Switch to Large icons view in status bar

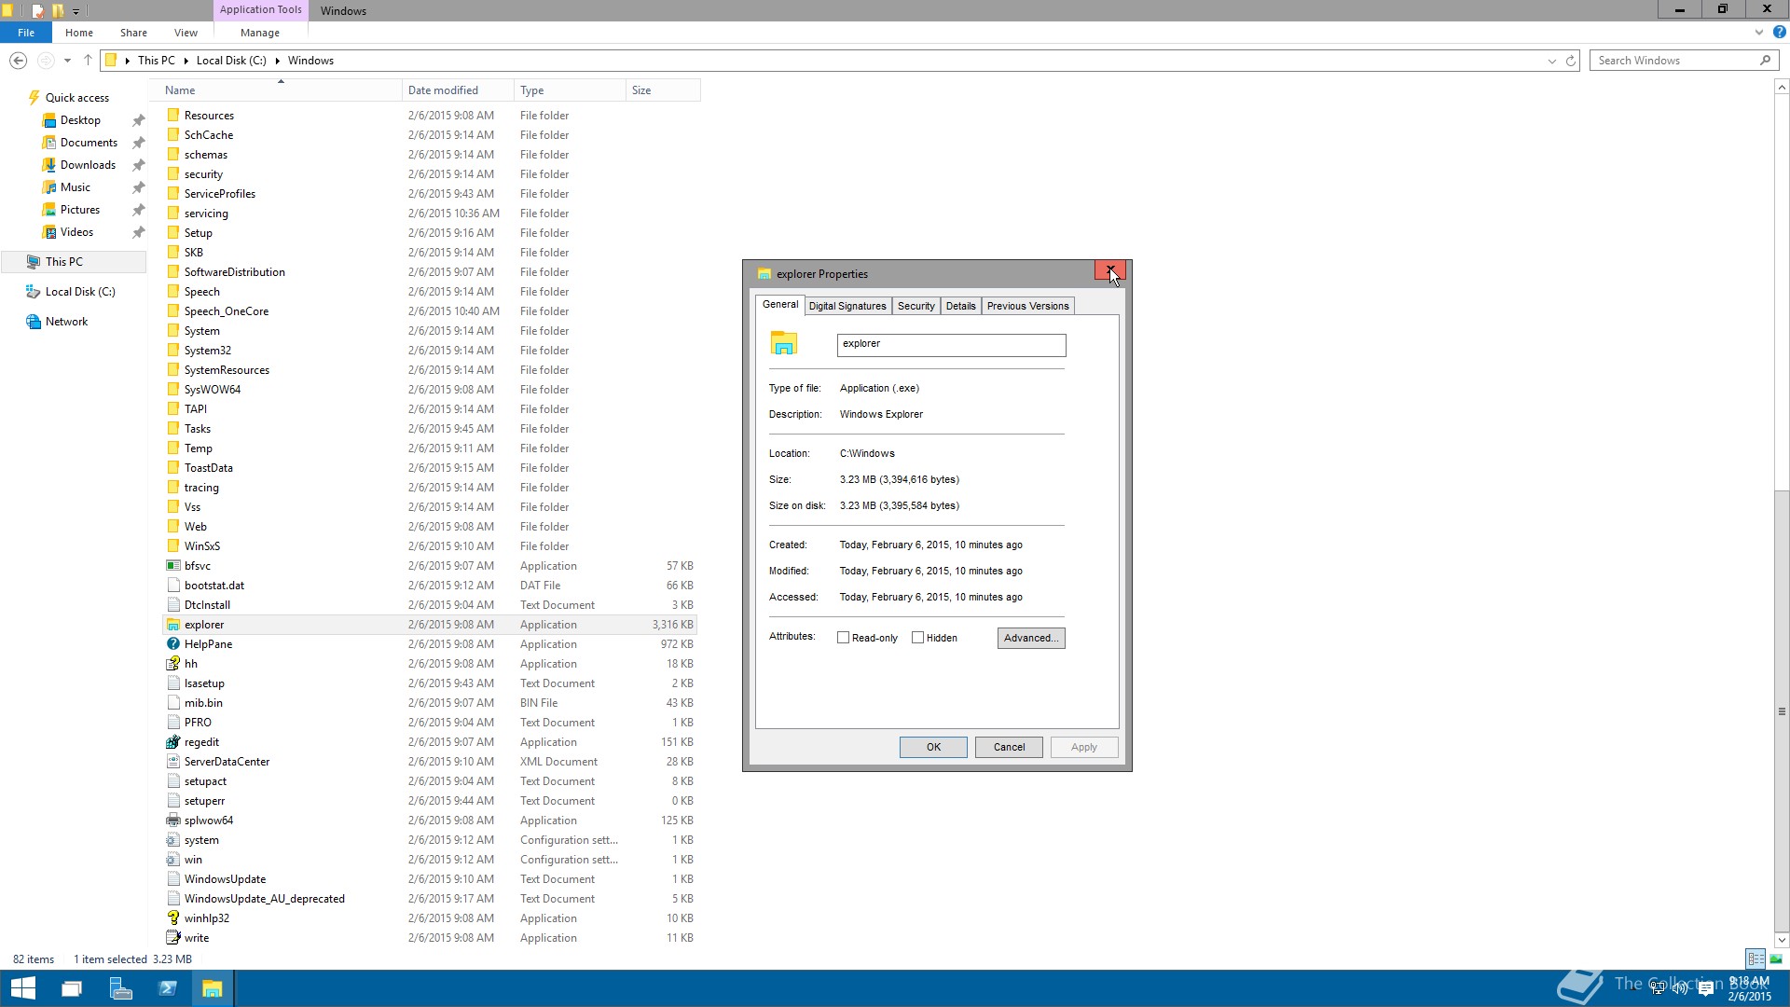click(x=1776, y=959)
